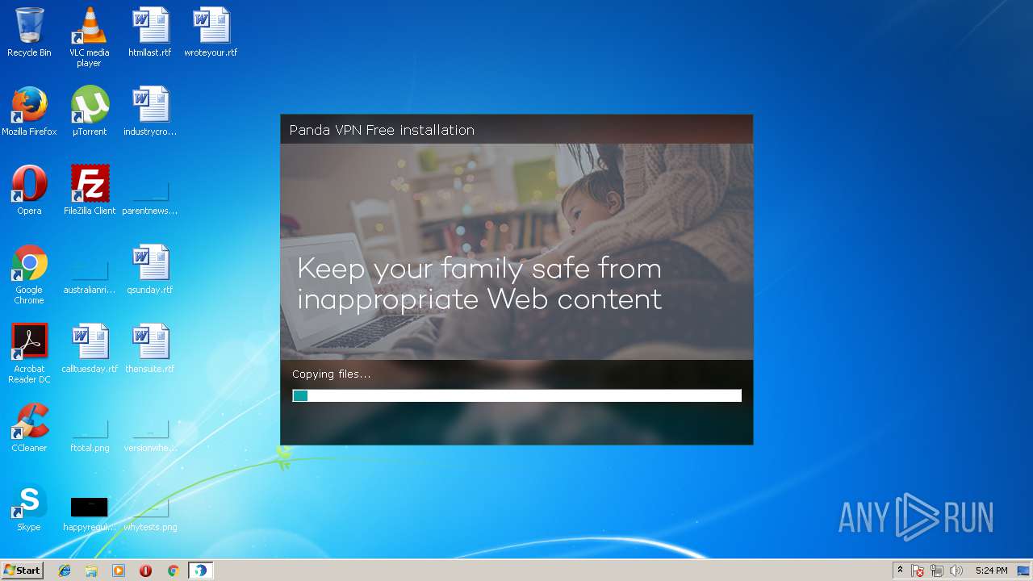Open the Action Center flag icon
Screen dimensions: 1033x581
918,571
